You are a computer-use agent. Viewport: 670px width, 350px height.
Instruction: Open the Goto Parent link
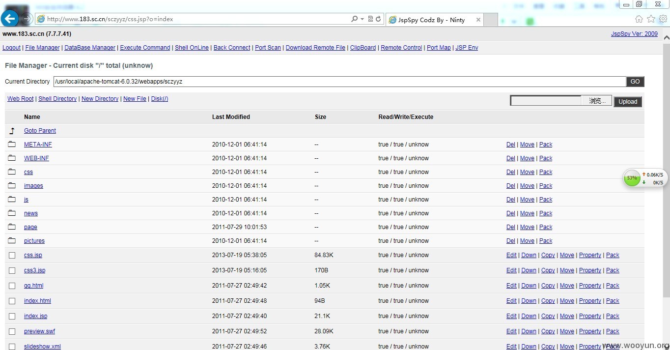[40, 131]
